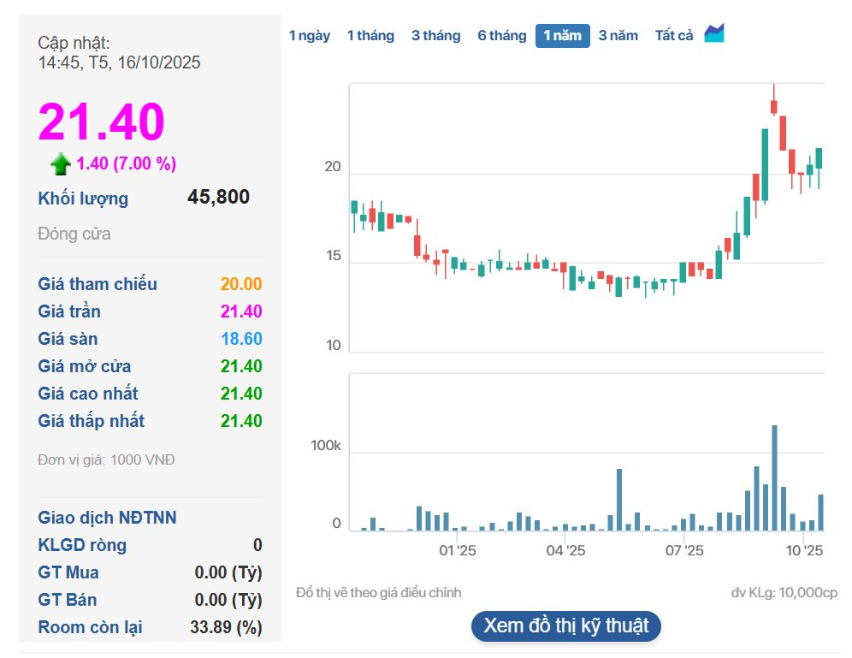Screen dimensions: 852x658
Task: Click the active 1 năm tab
Action: click(562, 36)
